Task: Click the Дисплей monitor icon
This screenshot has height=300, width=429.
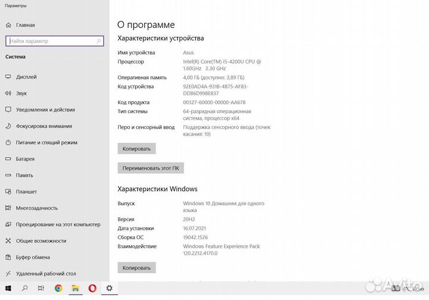Action: (8, 77)
